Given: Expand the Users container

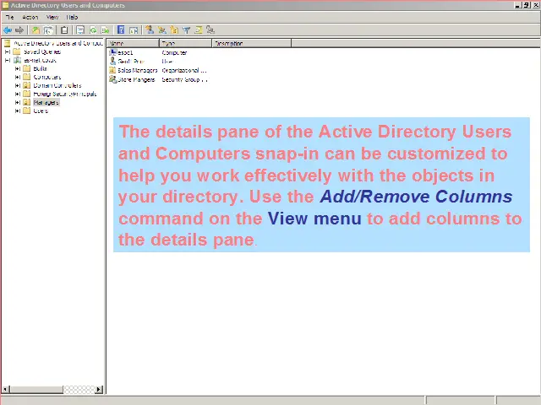Looking at the screenshot, I should [x=17, y=111].
